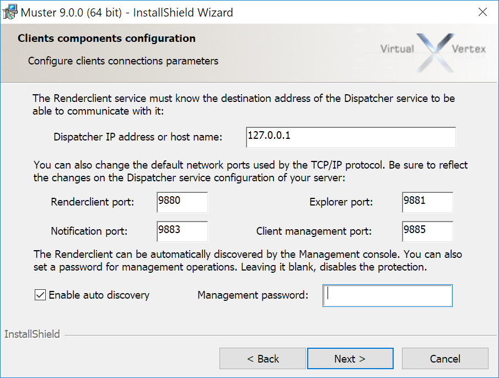Select the Explorer port field
This screenshot has width=499, height=378.
pos(427,202)
